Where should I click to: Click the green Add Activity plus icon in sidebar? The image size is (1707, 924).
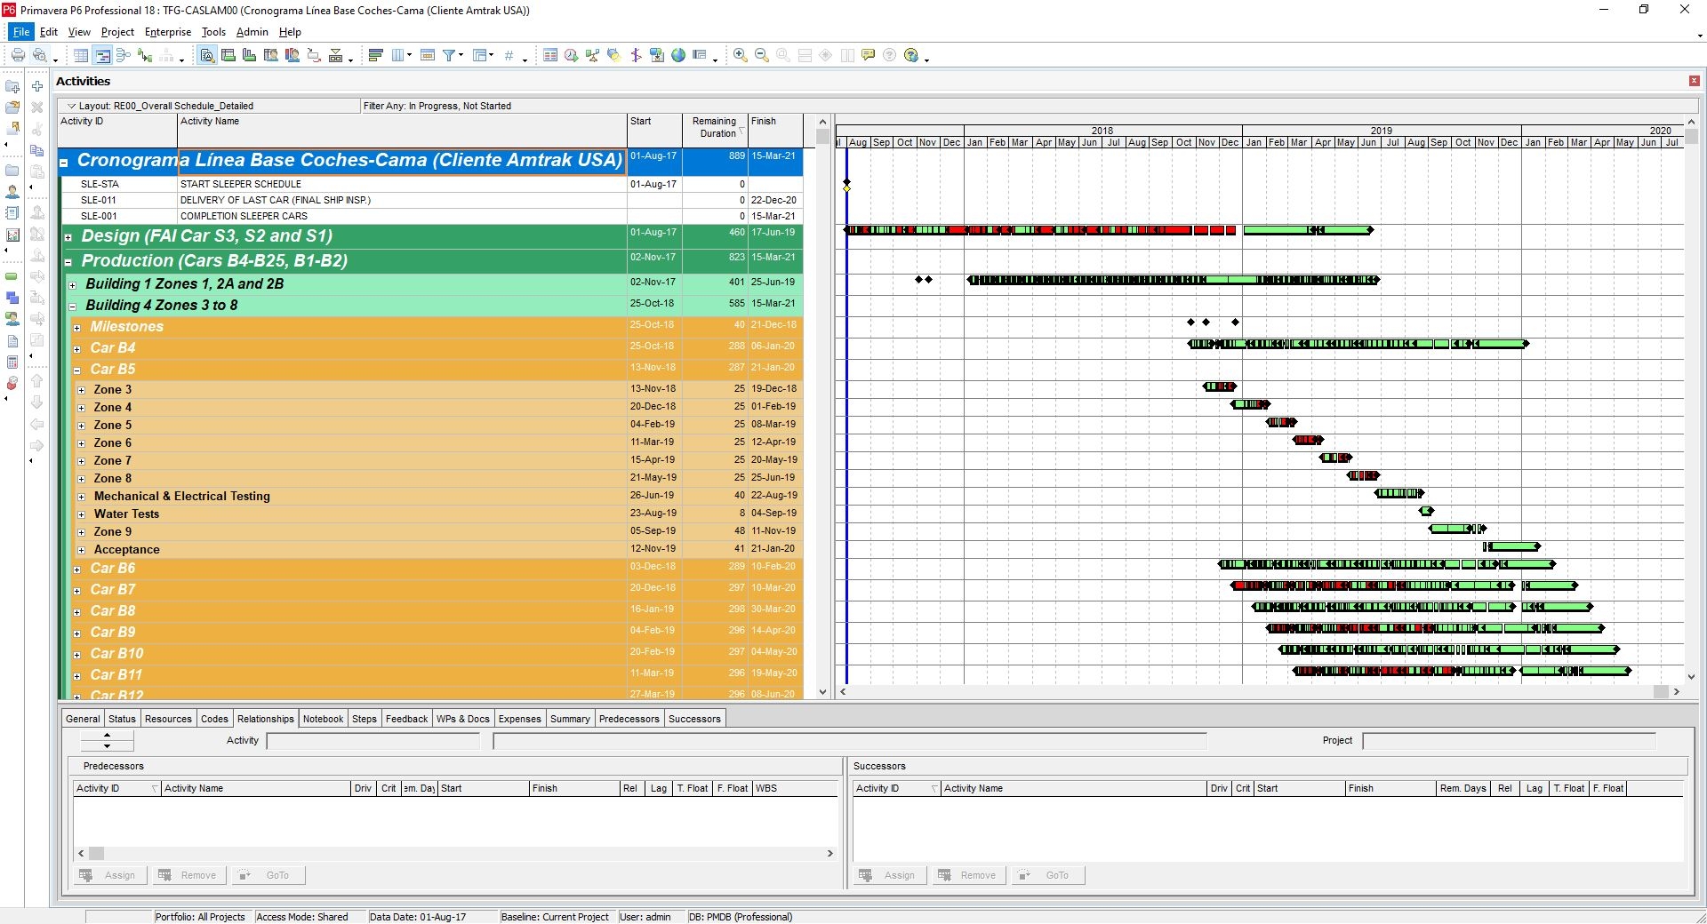click(36, 86)
